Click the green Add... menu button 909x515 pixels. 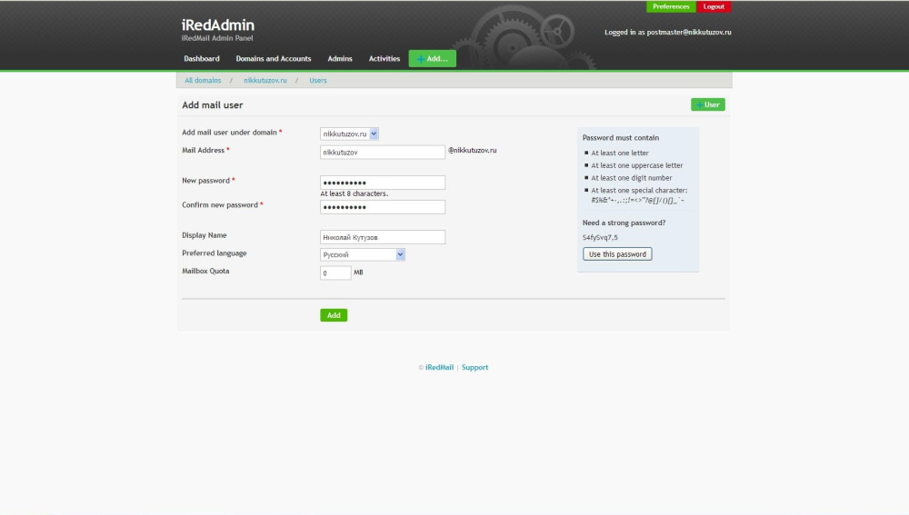pos(432,58)
